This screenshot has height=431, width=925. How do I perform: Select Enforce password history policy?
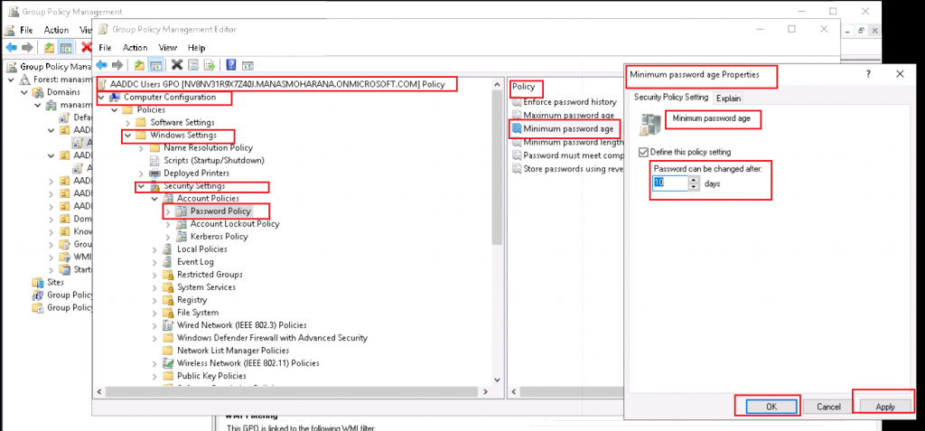569,102
